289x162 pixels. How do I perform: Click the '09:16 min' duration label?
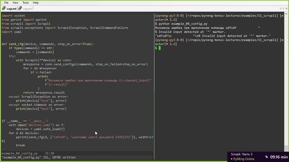[279, 157]
